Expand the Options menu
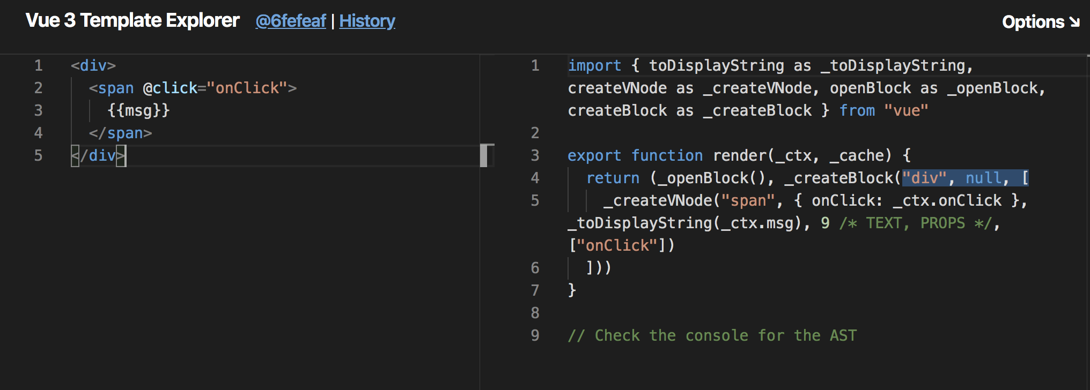This screenshot has height=390, width=1090. tap(1040, 22)
